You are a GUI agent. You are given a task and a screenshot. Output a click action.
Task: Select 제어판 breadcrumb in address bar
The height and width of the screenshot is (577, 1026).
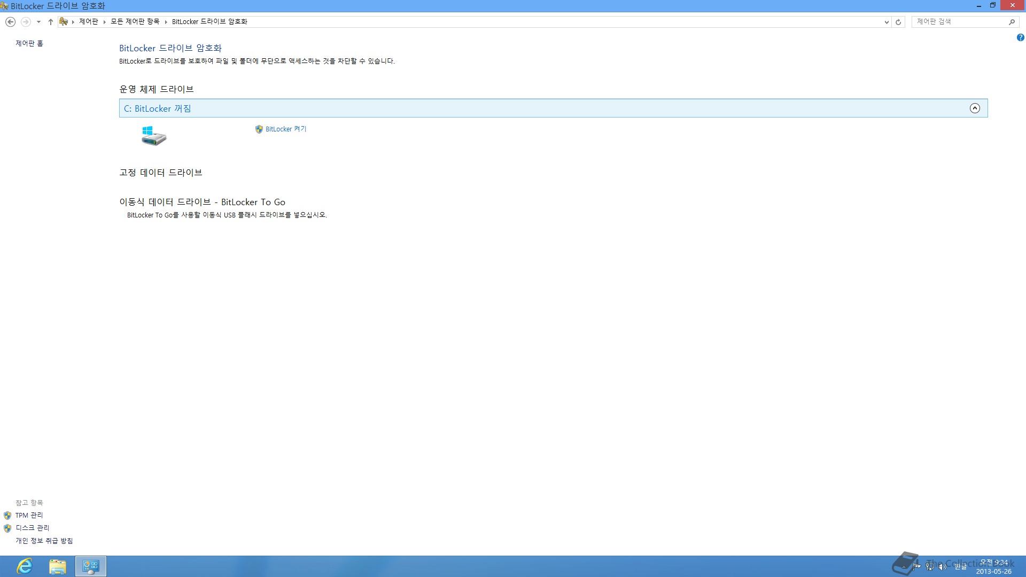point(89,21)
